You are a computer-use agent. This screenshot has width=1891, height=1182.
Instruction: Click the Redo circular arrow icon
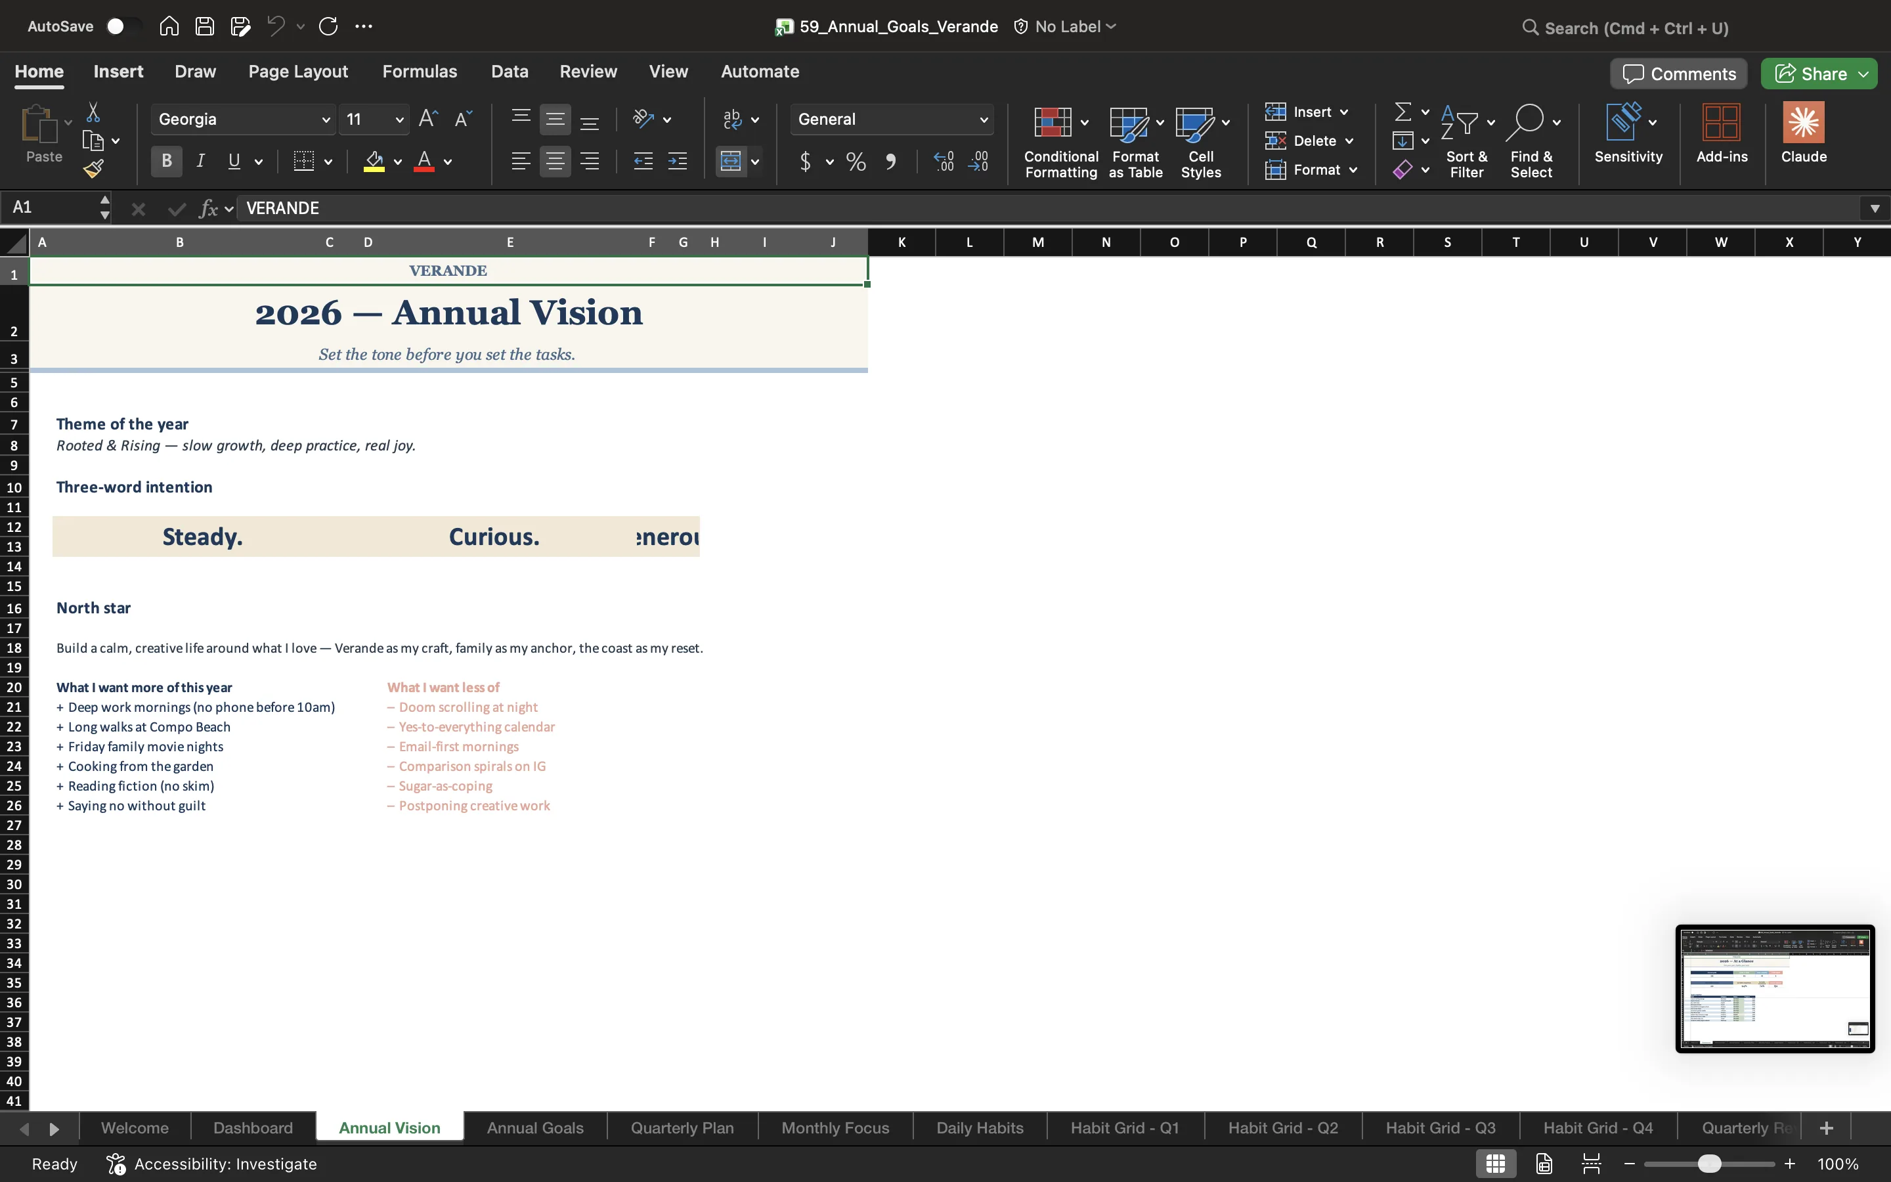(328, 26)
